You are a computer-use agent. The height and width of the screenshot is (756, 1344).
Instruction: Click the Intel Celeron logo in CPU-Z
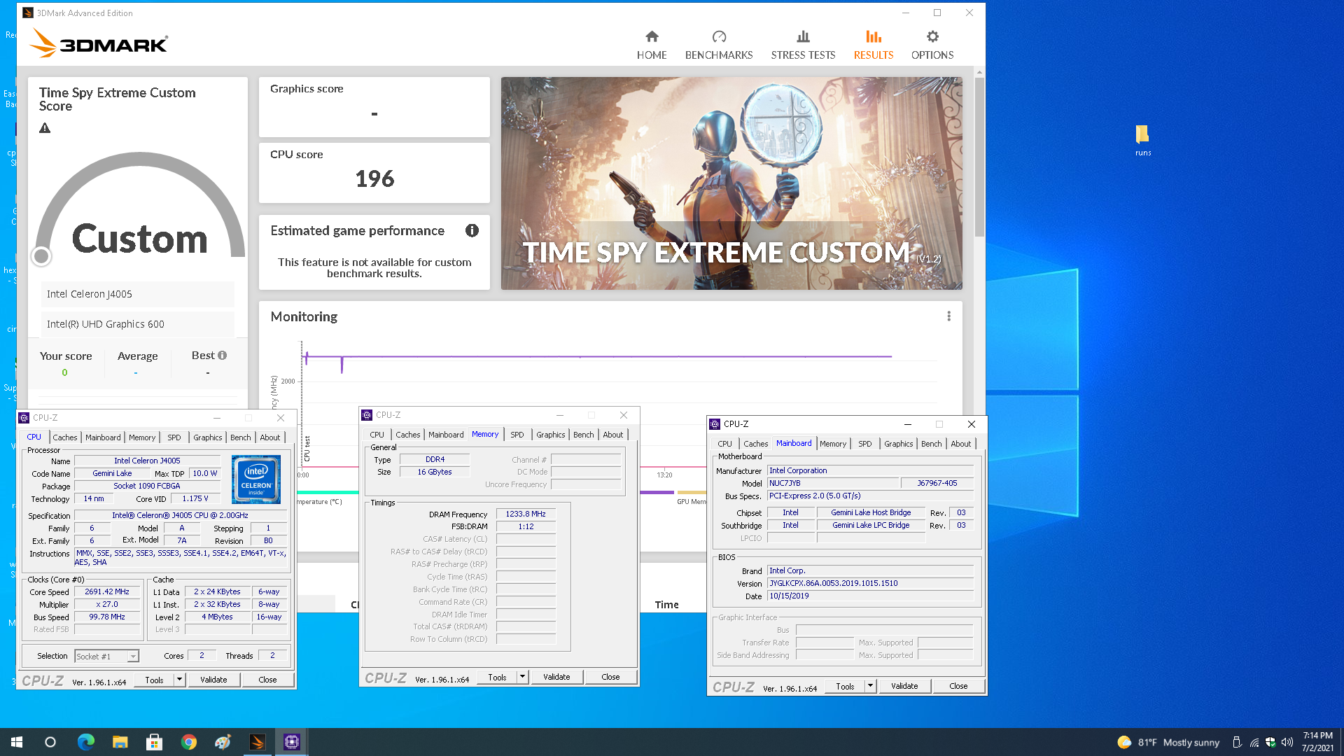[256, 479]
